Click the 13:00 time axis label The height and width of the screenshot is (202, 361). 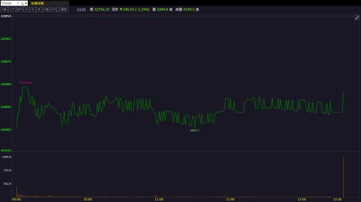coord(302,199)
